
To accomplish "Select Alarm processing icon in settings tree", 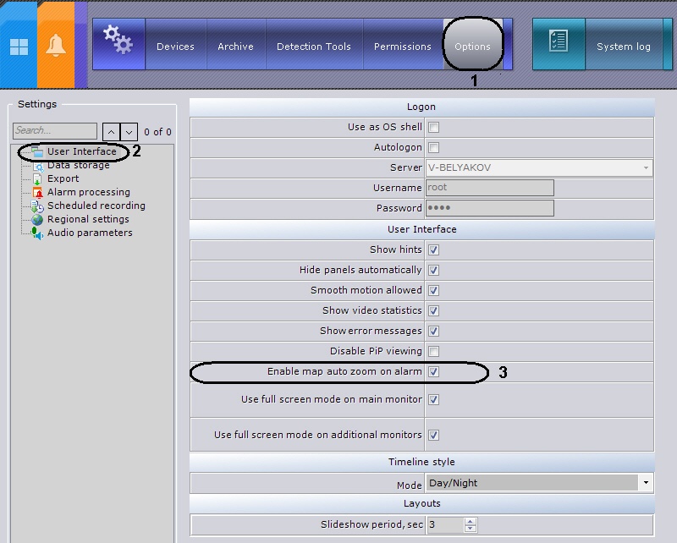I will pyautogui.click(x=38, y=193).
